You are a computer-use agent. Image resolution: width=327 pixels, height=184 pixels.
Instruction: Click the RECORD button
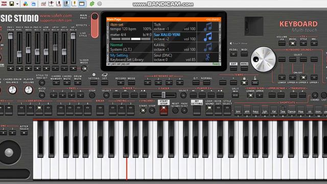(121, 83)
